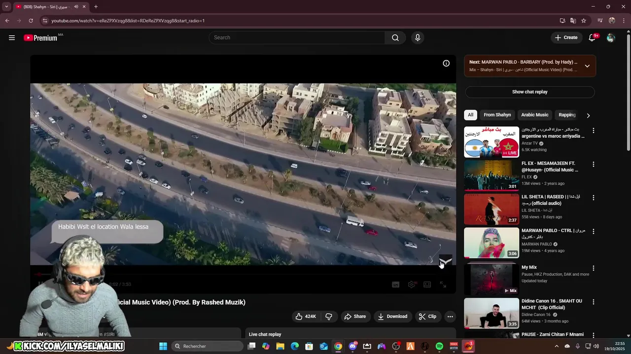The image size is (631, 354).
Task: Select the All filter chip
Action: (470, 115)
